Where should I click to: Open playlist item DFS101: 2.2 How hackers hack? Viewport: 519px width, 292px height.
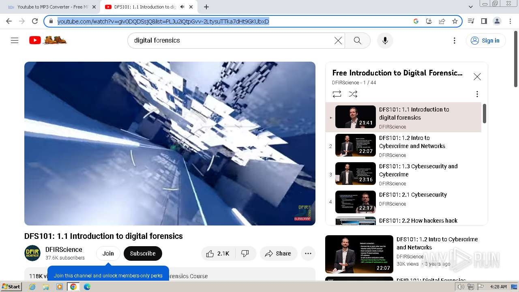point(403,221)
